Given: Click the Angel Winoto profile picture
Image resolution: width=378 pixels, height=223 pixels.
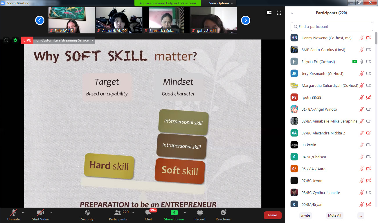Looking at the screenshot, I should click(294, 109).
